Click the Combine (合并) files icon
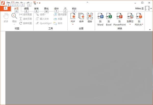Viewport: 153px width, 105px height. (x=81, y=16)
